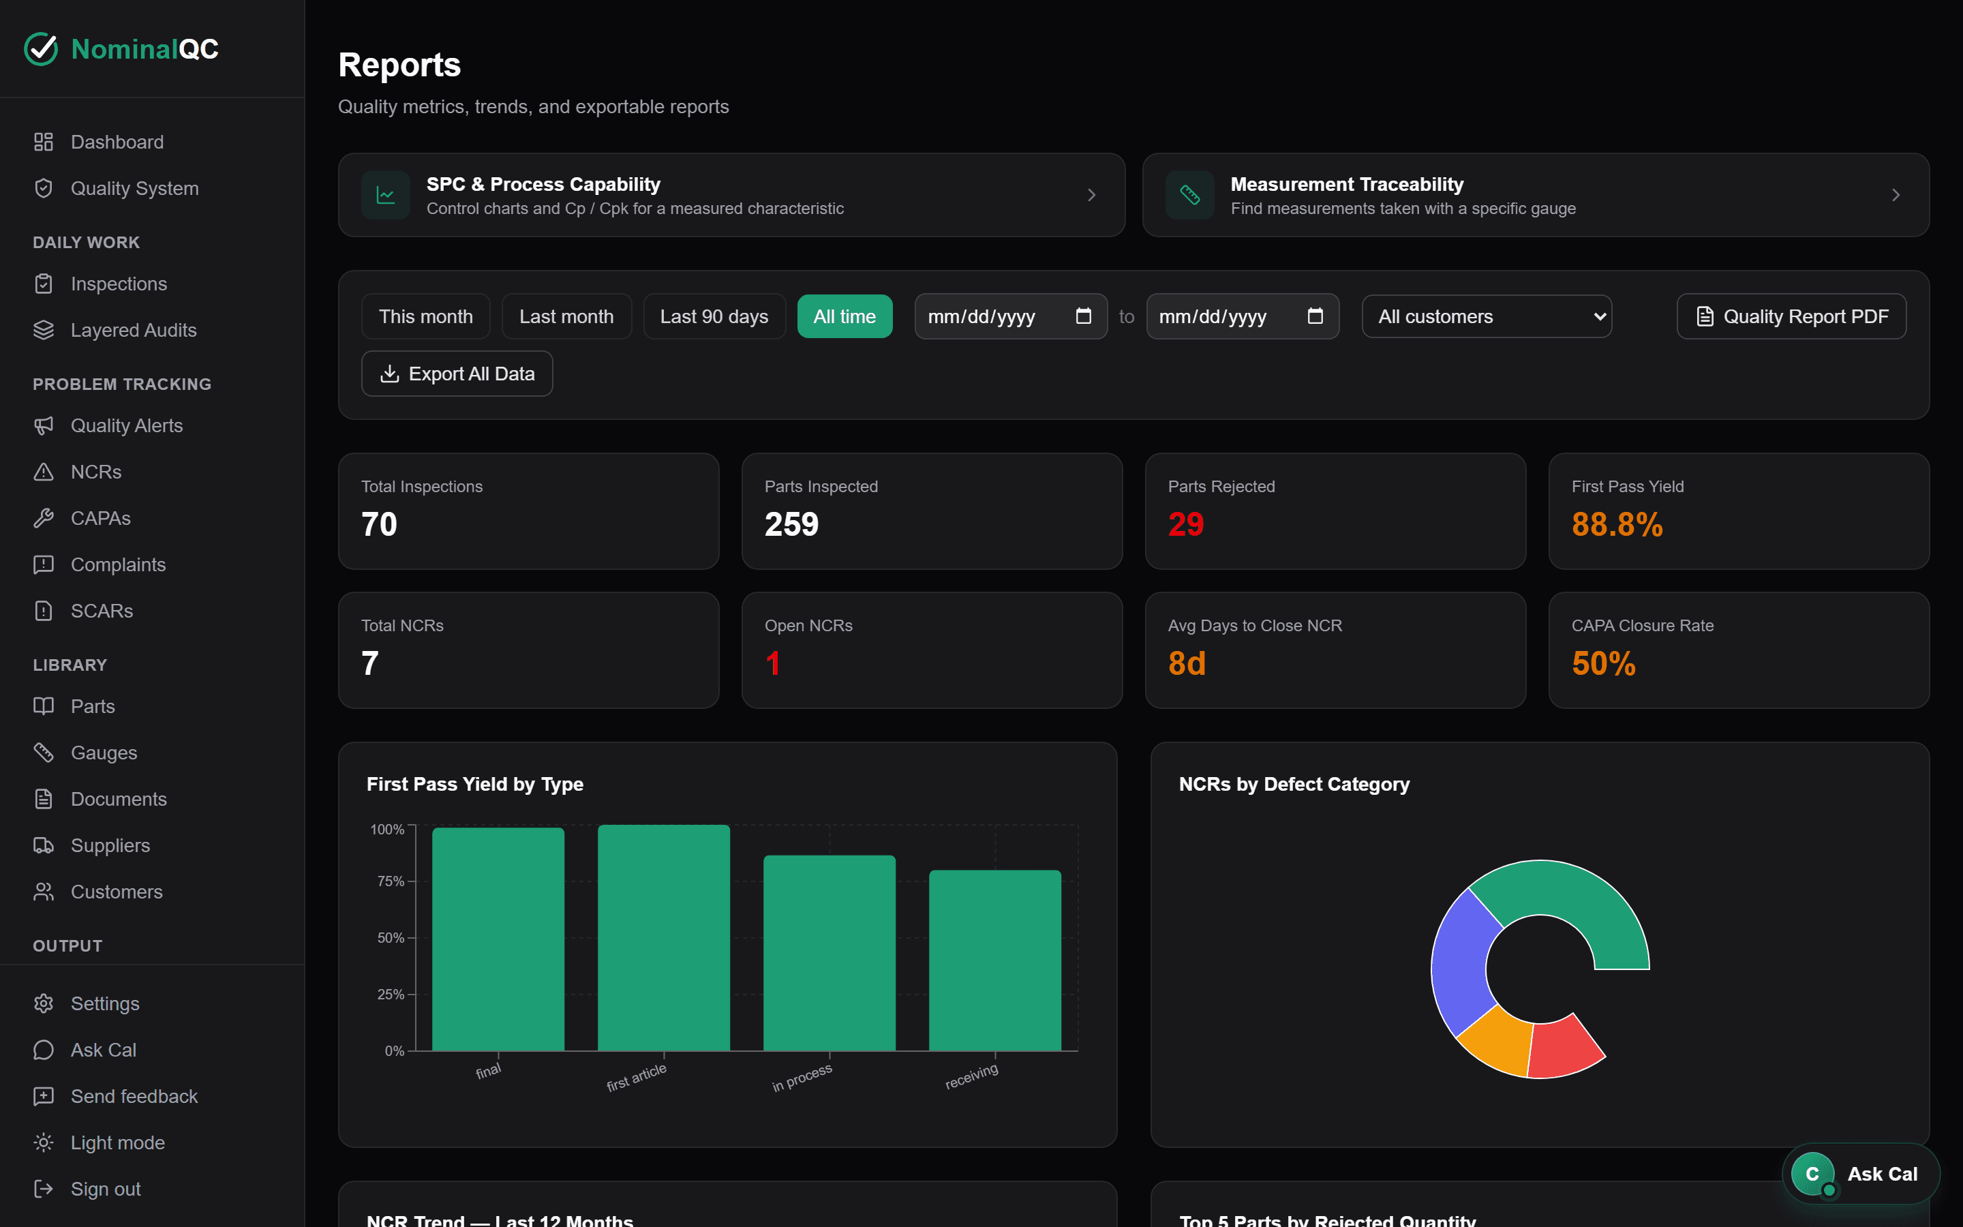Click the SPC chart icon tile
The image size is (1963, 1227).
[x=385, y=195]
